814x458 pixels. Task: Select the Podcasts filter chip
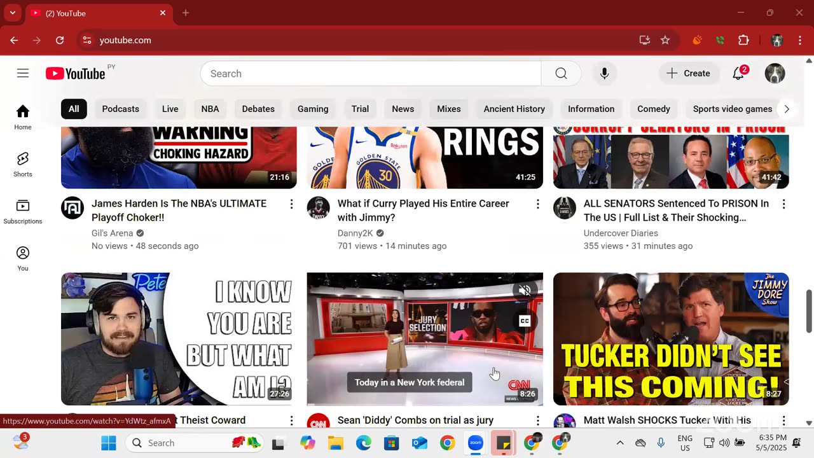pyautogui.click(x=121, y=109)
